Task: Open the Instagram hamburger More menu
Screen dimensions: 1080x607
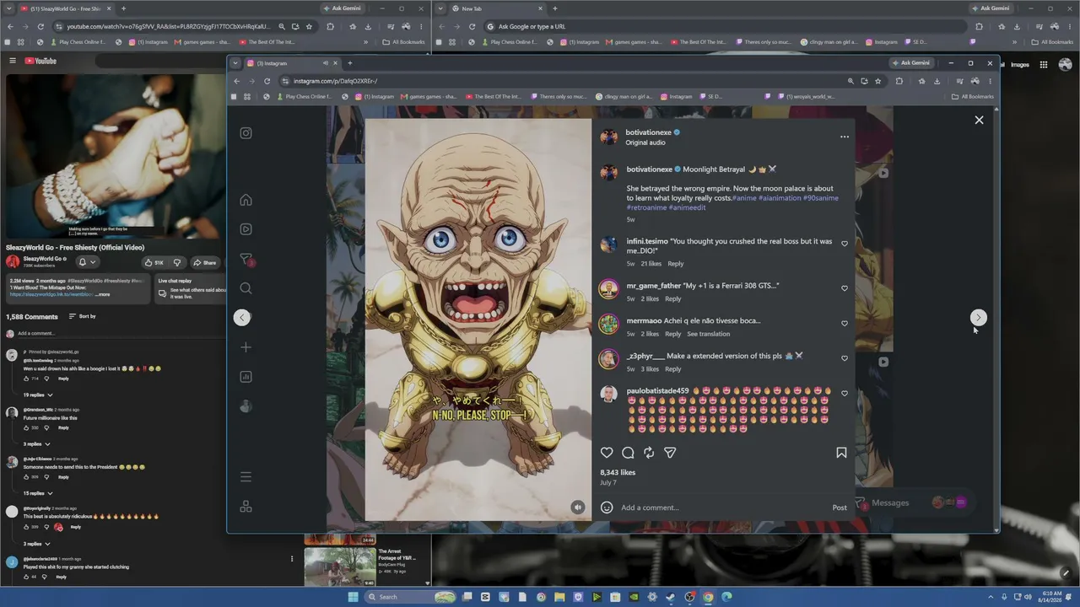Action: pos(246,477)
